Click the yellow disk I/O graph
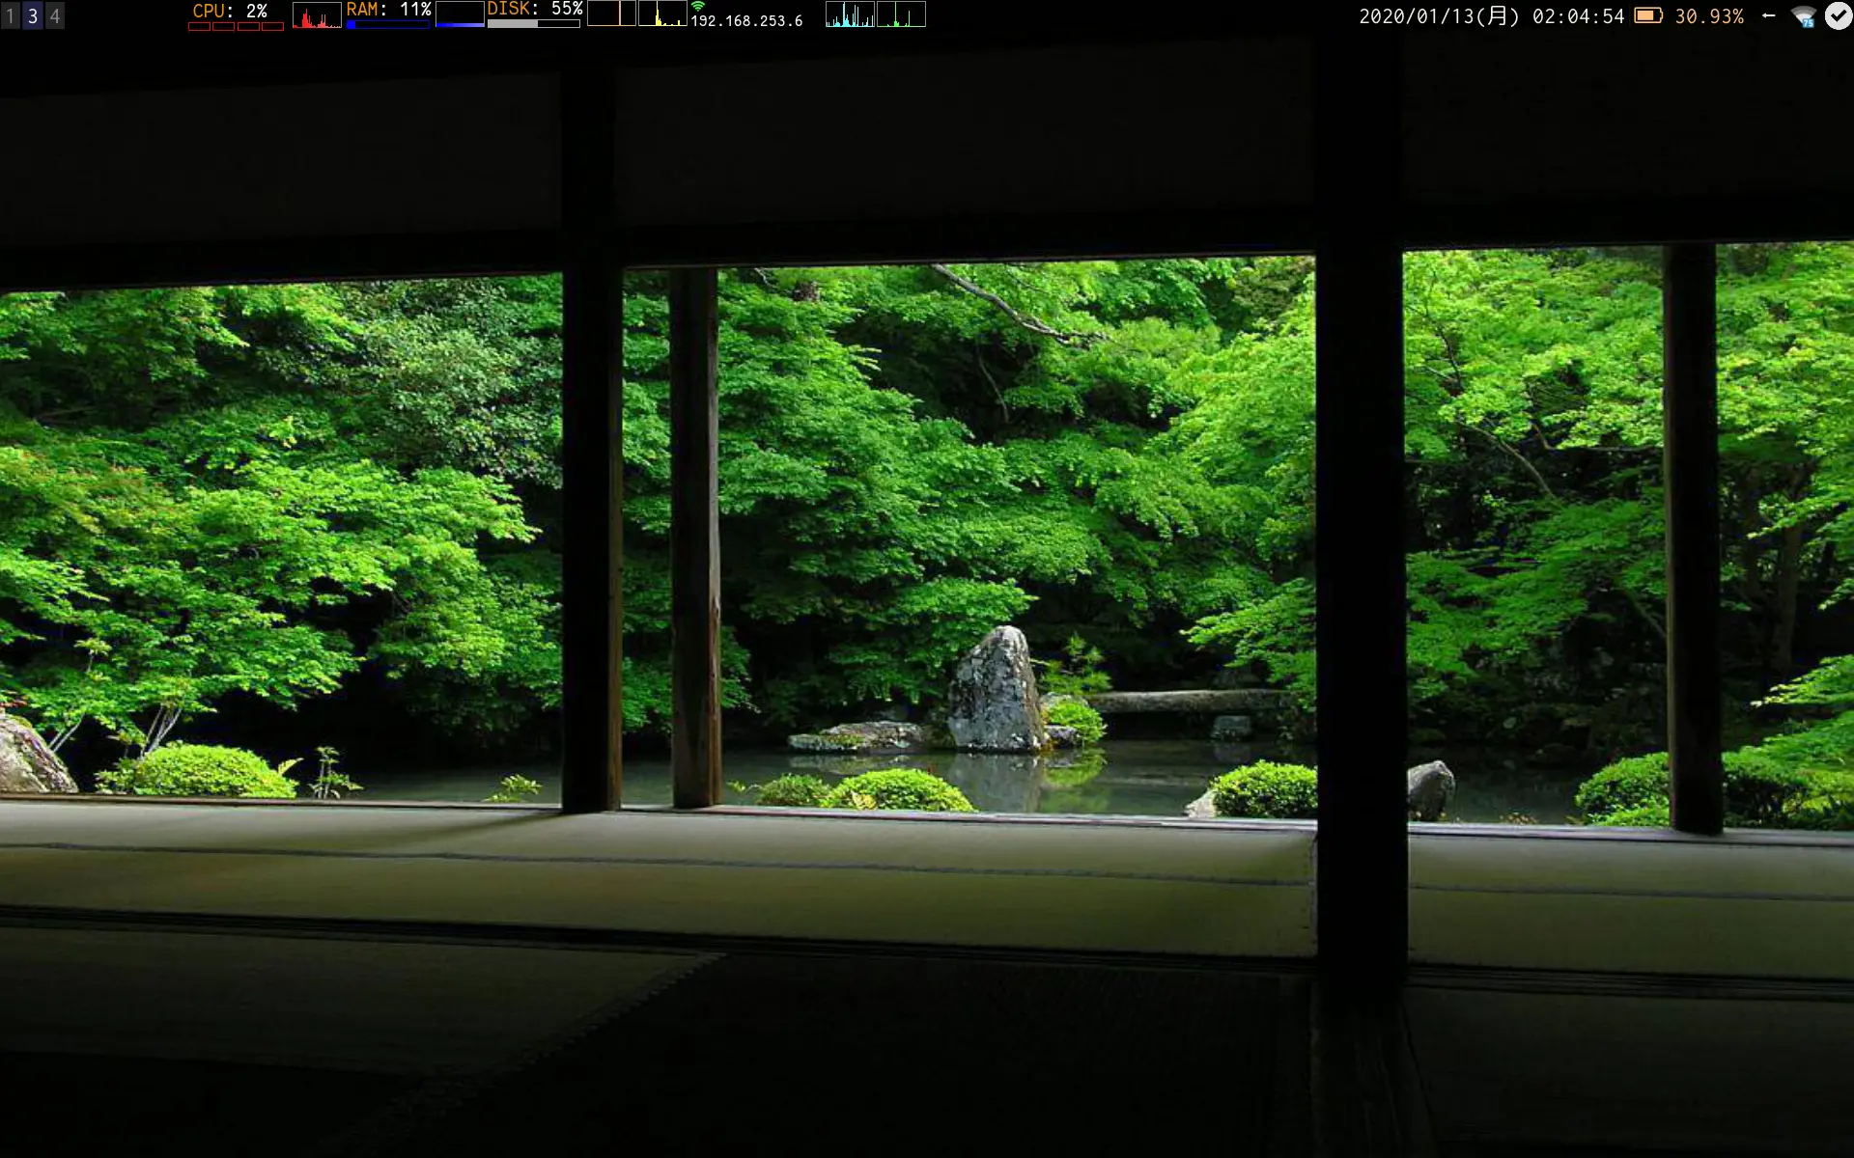The width and height of the screenshot is (1854, 1158). 662,14
